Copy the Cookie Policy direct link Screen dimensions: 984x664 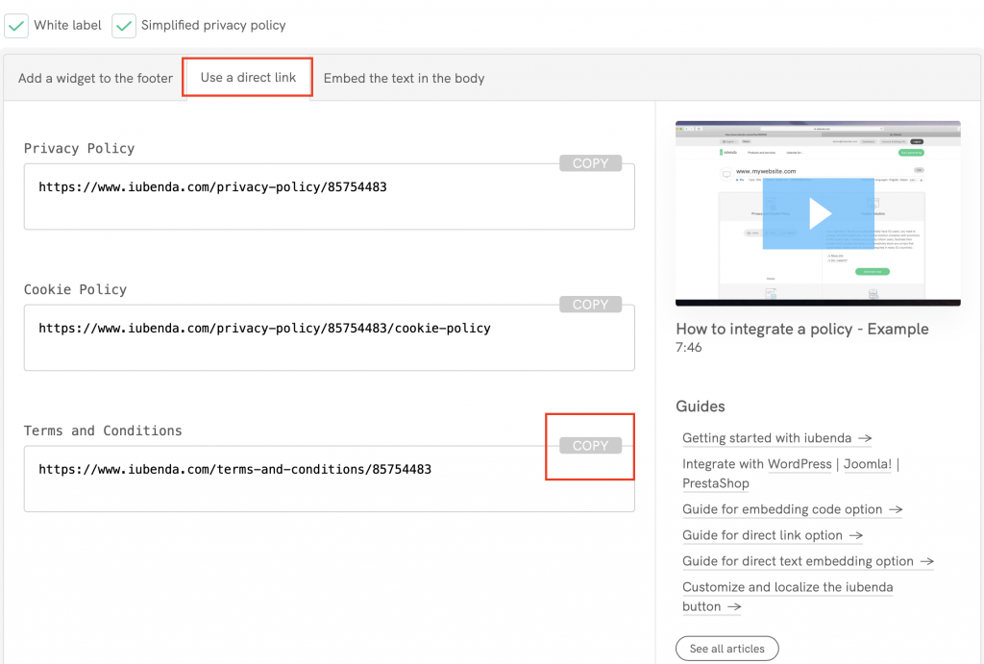(589, 304)
